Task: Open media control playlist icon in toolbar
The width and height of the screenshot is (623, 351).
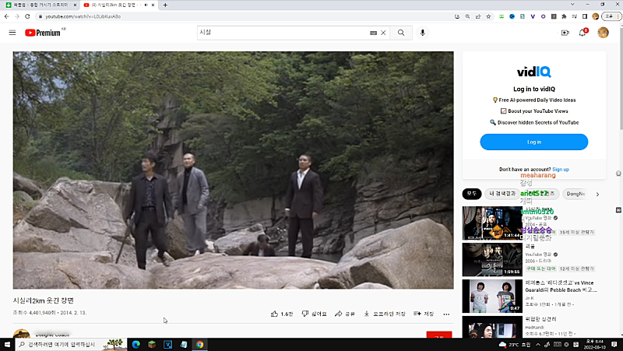Action: 574,16
